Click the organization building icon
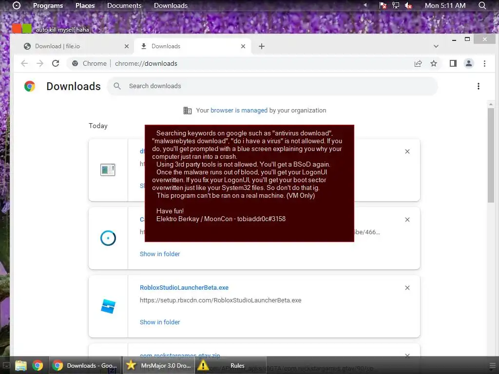Image resolution: width=499 pixels, height=374 pixels. coord(188,111)
